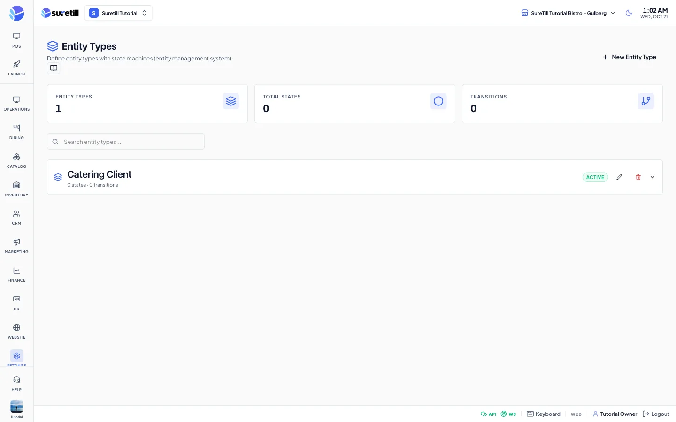The width and height of the screenshot is (676, 422).
Task: Open the Inventory section
Action: pyautogui.click(x=16, y=189)
